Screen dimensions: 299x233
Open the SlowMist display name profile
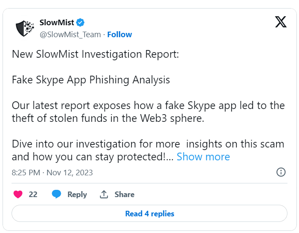pos(56,22)
